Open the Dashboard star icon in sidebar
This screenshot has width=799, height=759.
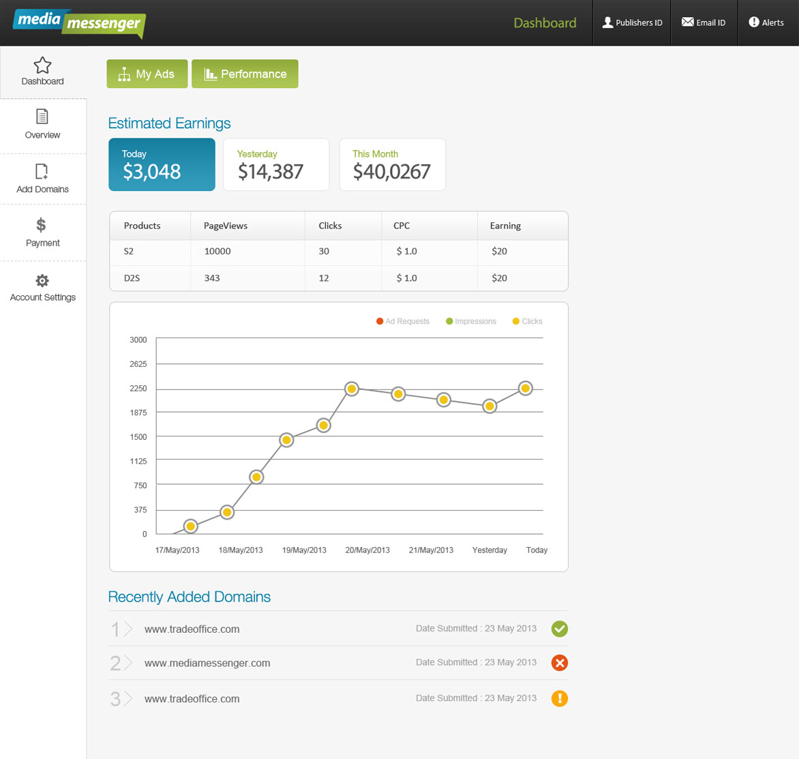click(42, 65)
